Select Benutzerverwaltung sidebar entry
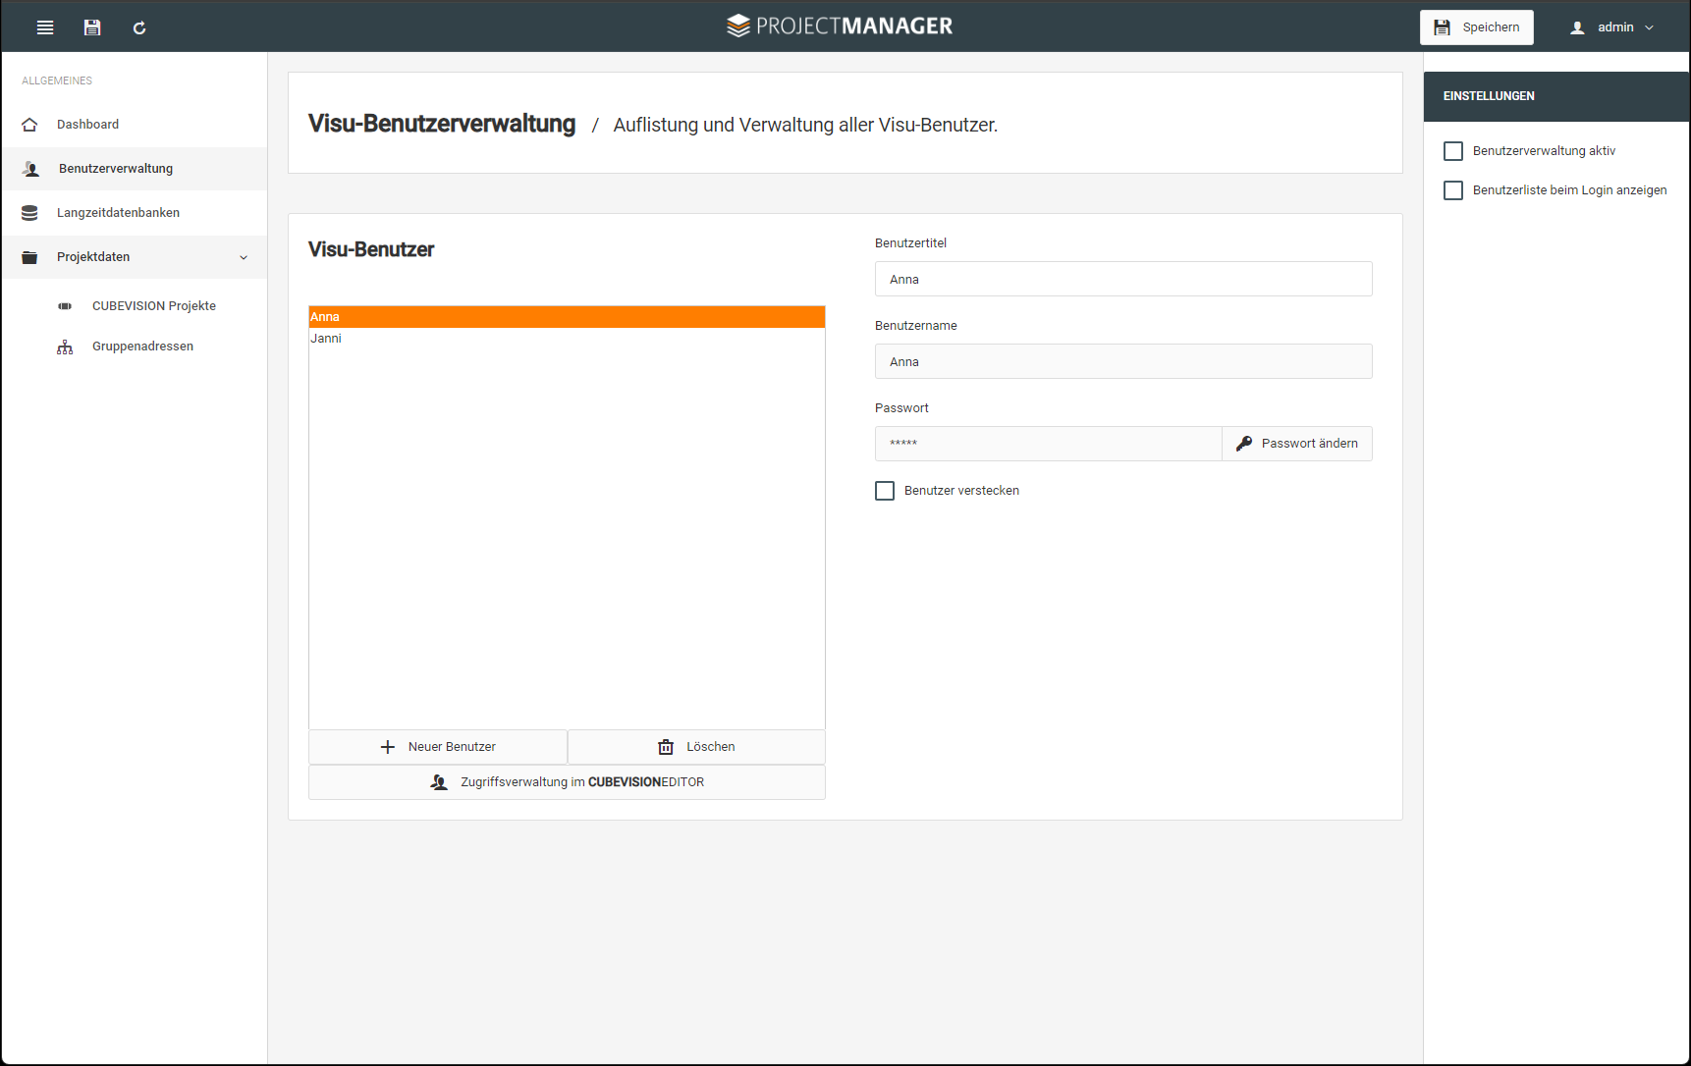 135,169
